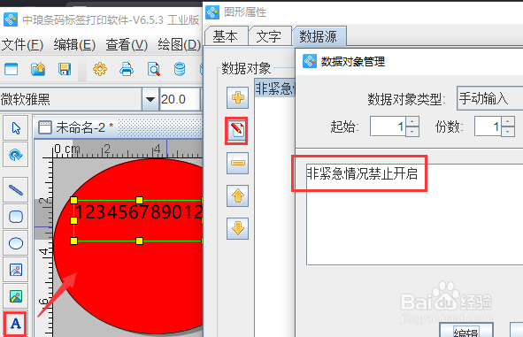Click the database cylinder icon
The width and height of the screenshot is (523, 337).
180,69
